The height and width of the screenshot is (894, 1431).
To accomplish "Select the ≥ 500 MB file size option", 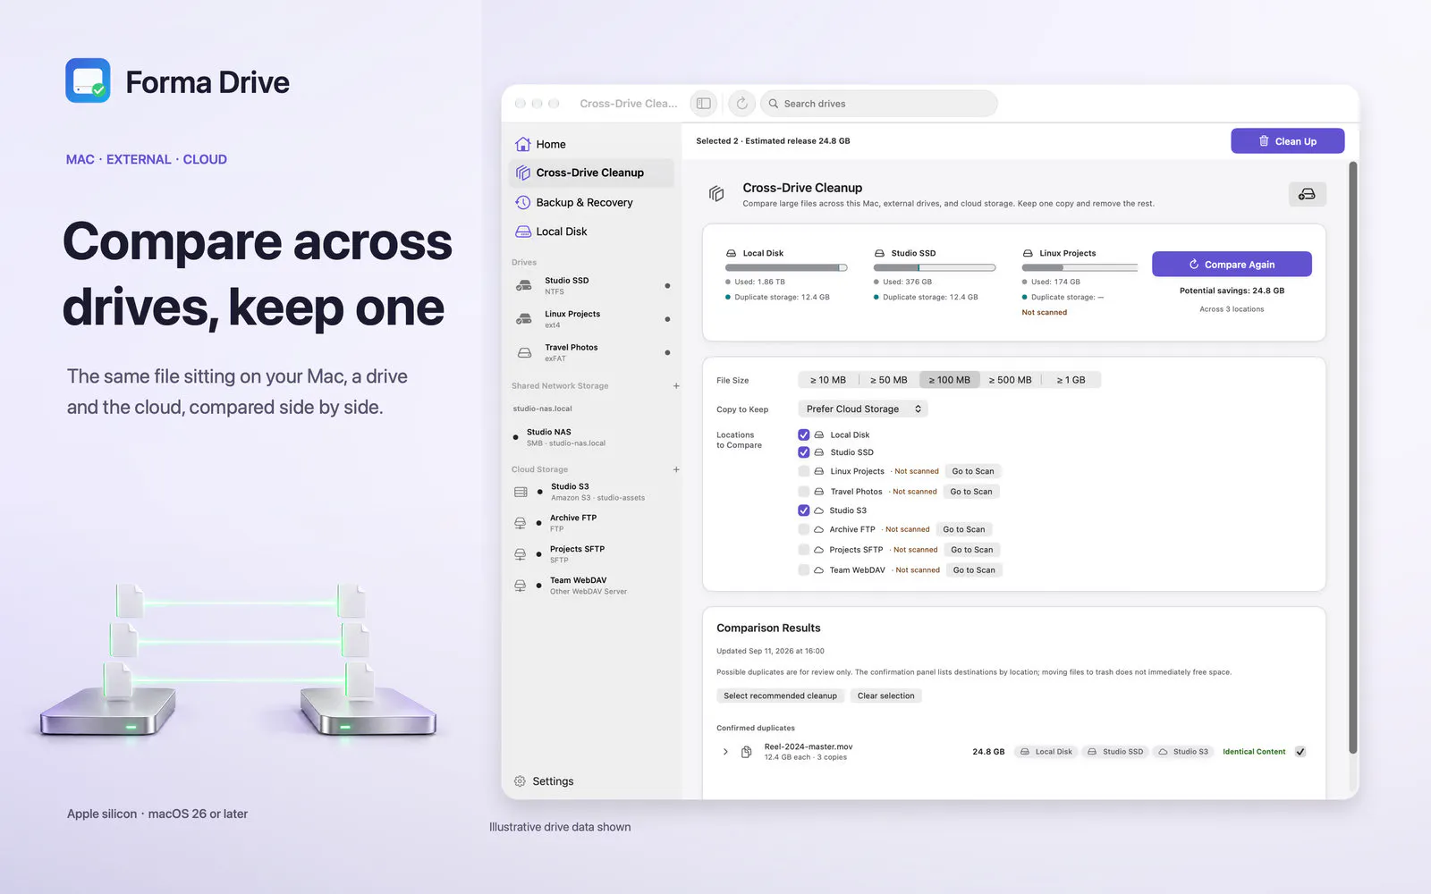I will tap(1010, 380).
